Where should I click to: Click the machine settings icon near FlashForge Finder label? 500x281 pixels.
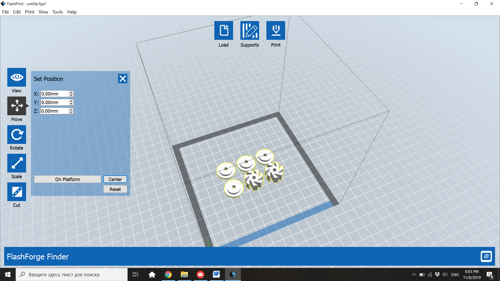click(x=486, y=256)
